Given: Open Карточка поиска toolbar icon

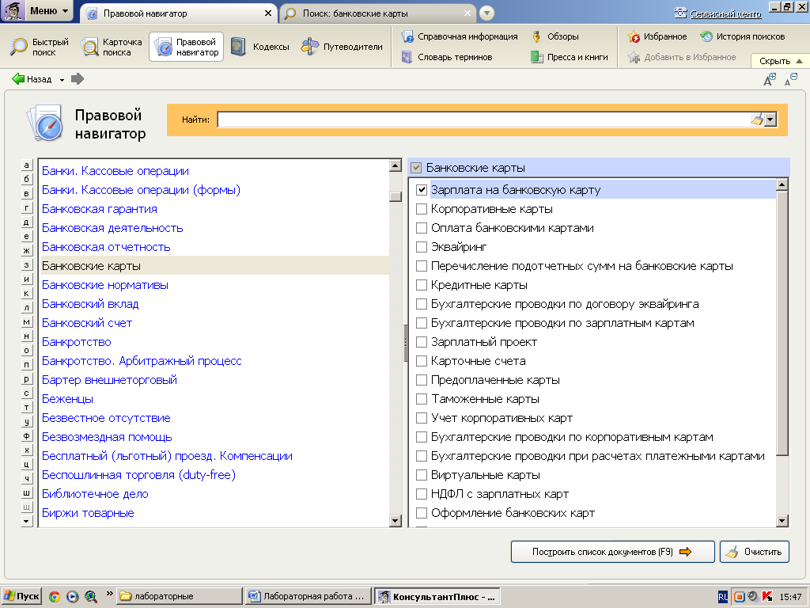Looking at the screenshot, I should (90, 47).
